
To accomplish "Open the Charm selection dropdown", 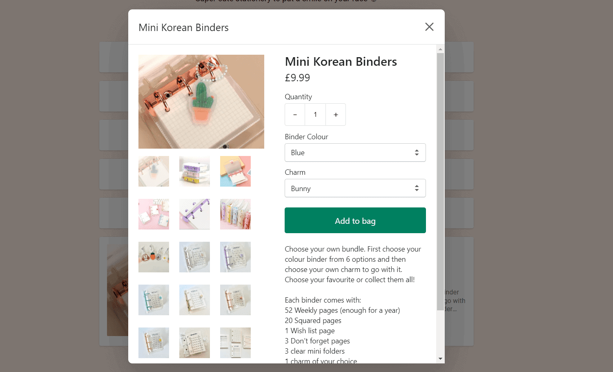I will [355, 188].
